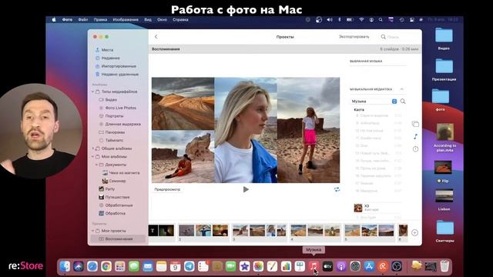The image size is (493, 277).
Task: Open Google Chrome in the Dock
Action: 106,266
